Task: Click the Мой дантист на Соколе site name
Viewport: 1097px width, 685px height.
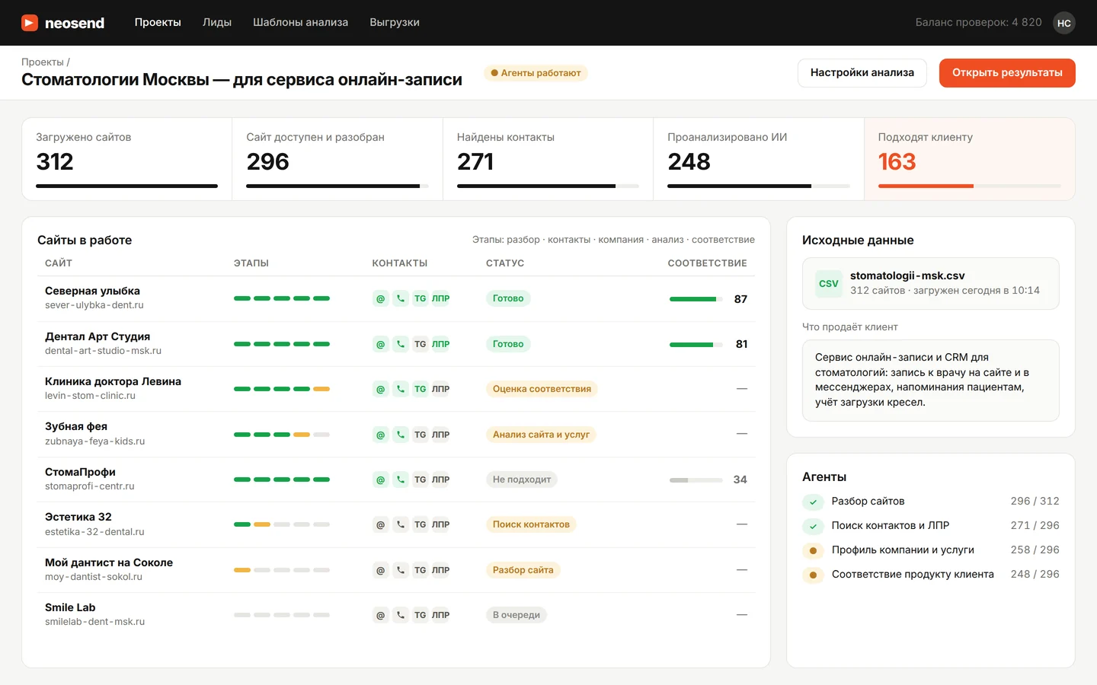Action: click(109, 562)
